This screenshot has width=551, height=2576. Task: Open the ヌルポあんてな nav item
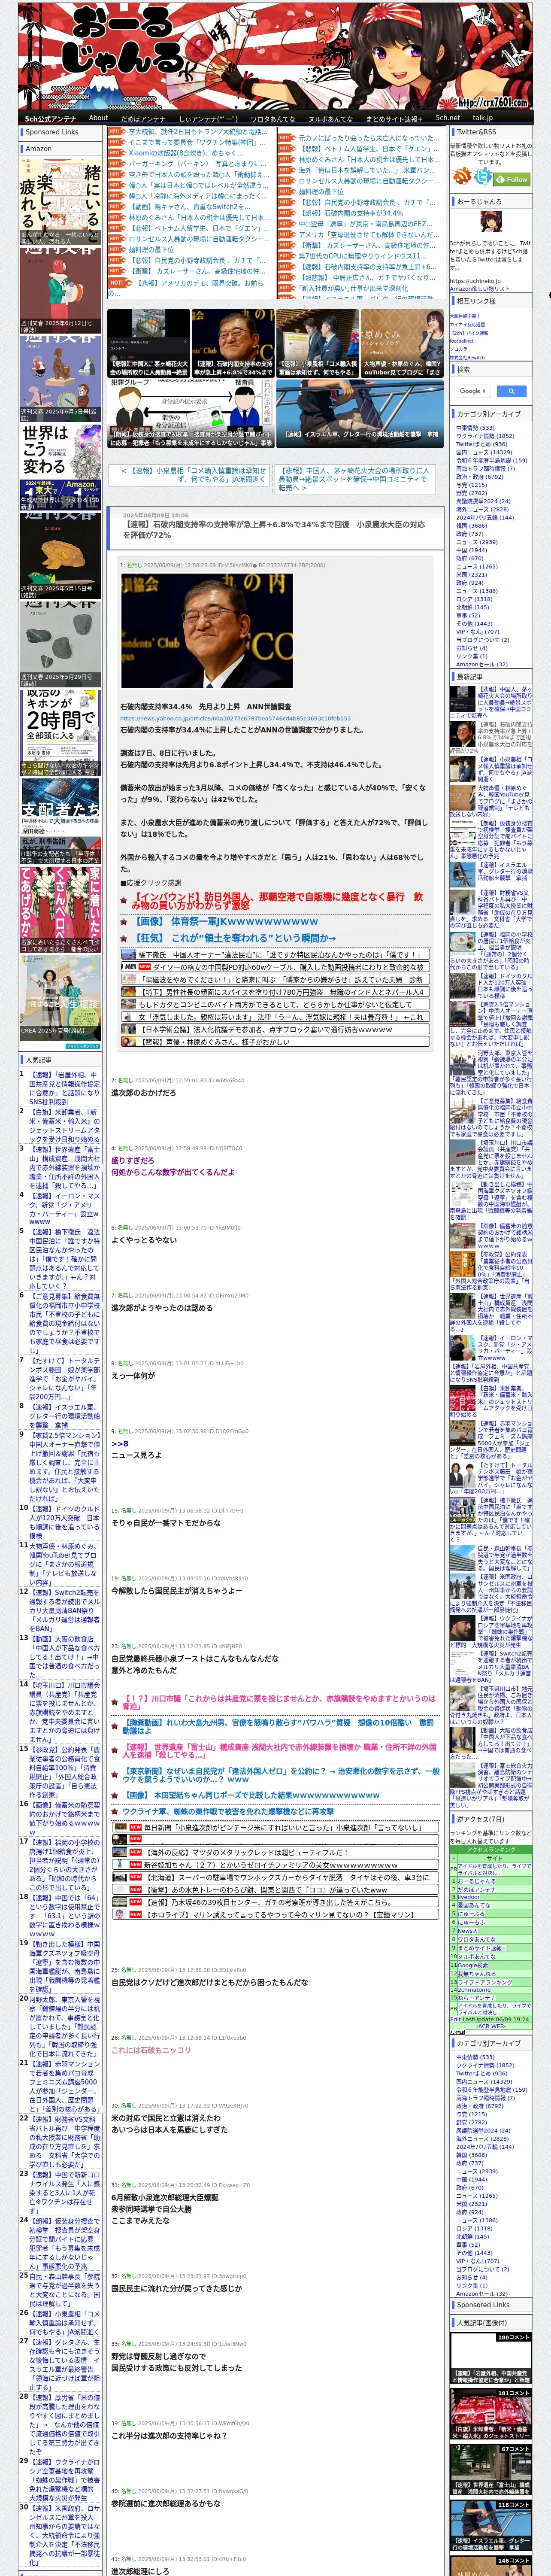[x=330, y=118]
